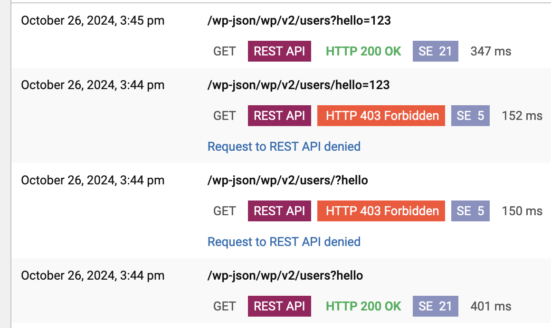Viewport: 551px width, 328px height.
Task: Open the /wp-json/wp/v2/users?hello request entry
Action: [285, 275]
